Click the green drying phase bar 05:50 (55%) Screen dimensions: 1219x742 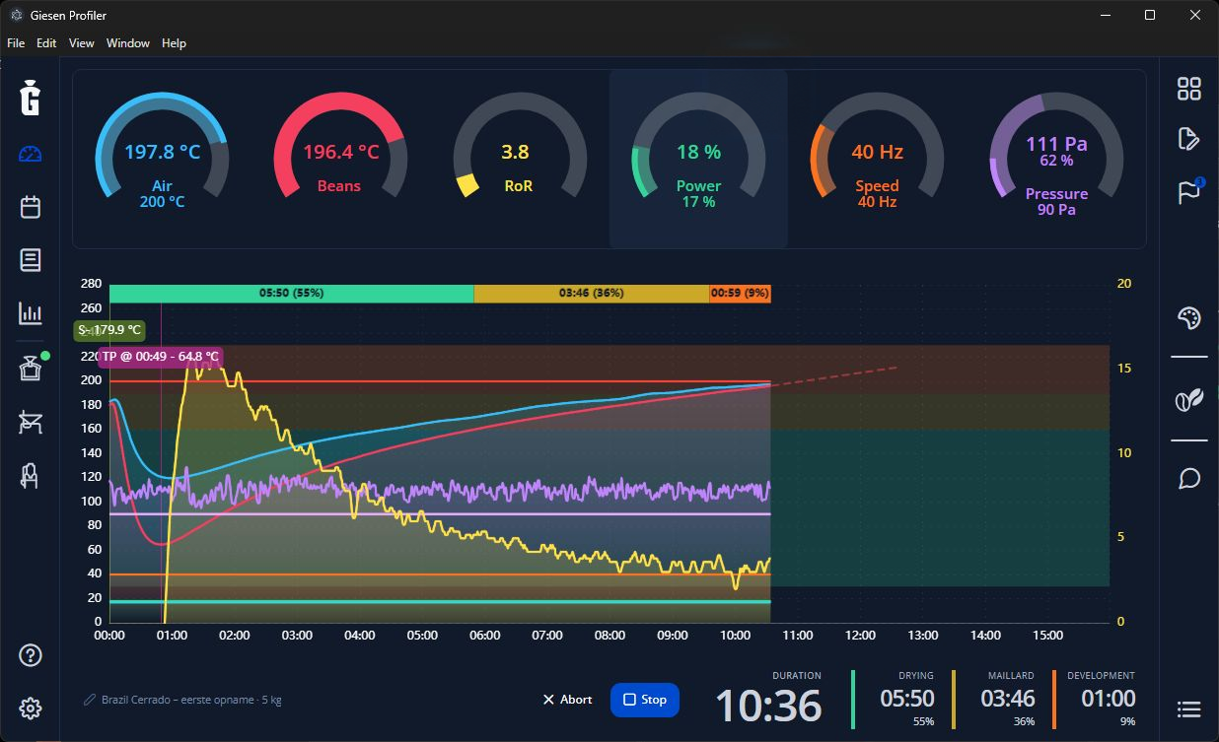pyautogui.click(x=291, y=293)
